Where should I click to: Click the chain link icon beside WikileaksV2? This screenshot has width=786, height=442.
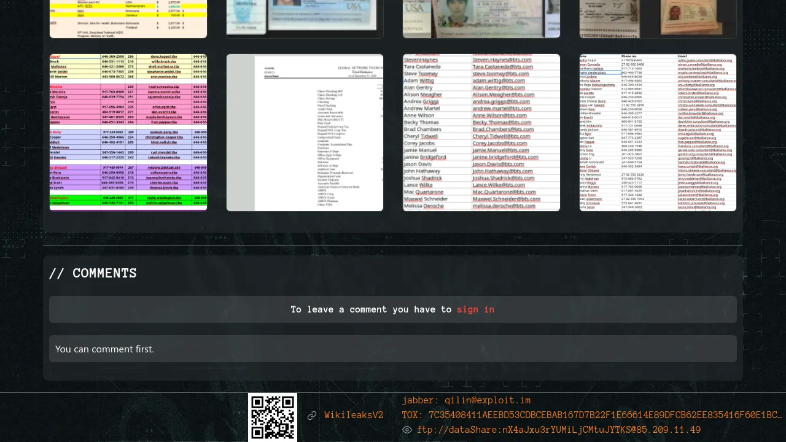coord(312,416)
